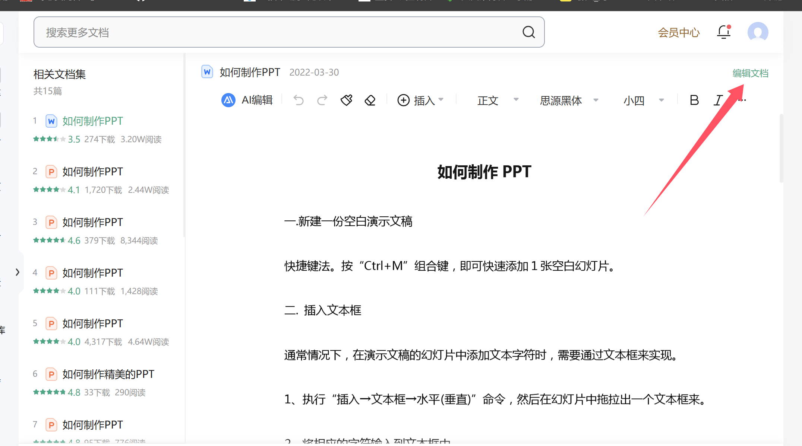The height and width of the screenshot is (446, 802).
Task: Toggle italic formatting
Action: (718, 100)
